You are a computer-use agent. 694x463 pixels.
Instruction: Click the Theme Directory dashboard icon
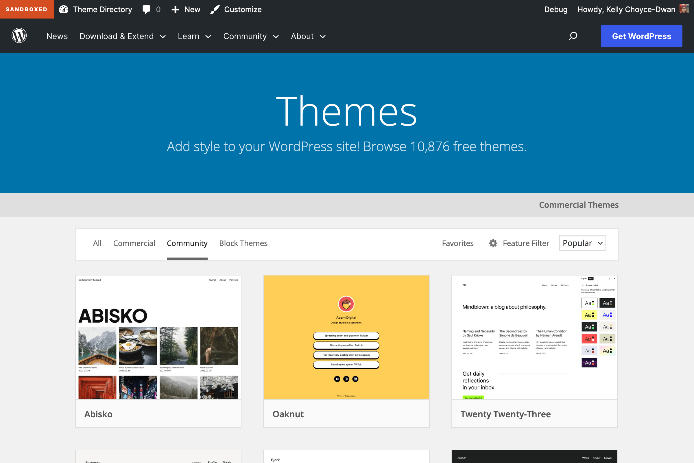[x=64, y=10]
